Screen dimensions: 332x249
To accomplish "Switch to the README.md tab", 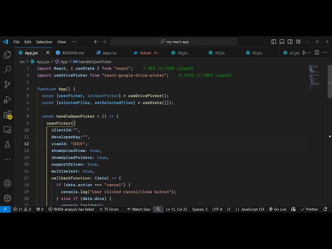I will pyautogui.click(x=73, y=52).
